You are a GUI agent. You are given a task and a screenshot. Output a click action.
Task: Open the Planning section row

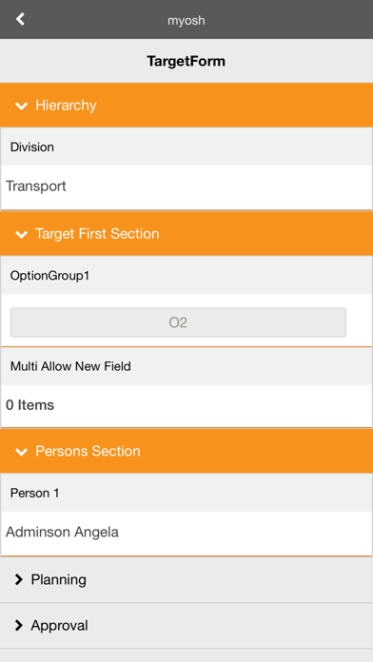click(x=186, y=579)
